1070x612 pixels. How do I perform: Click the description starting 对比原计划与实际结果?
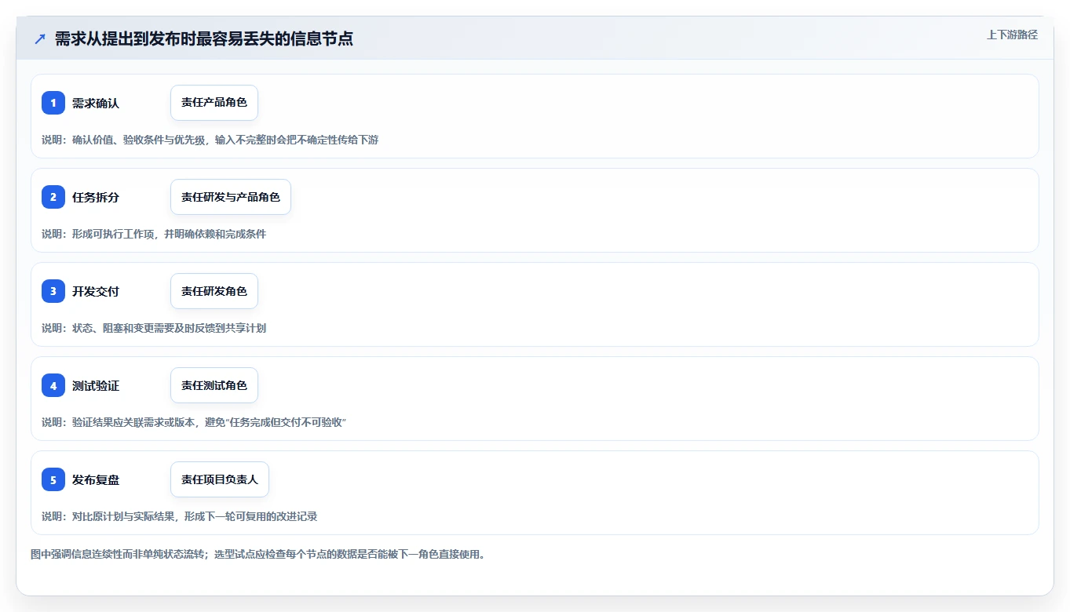[x=180, y=516]
